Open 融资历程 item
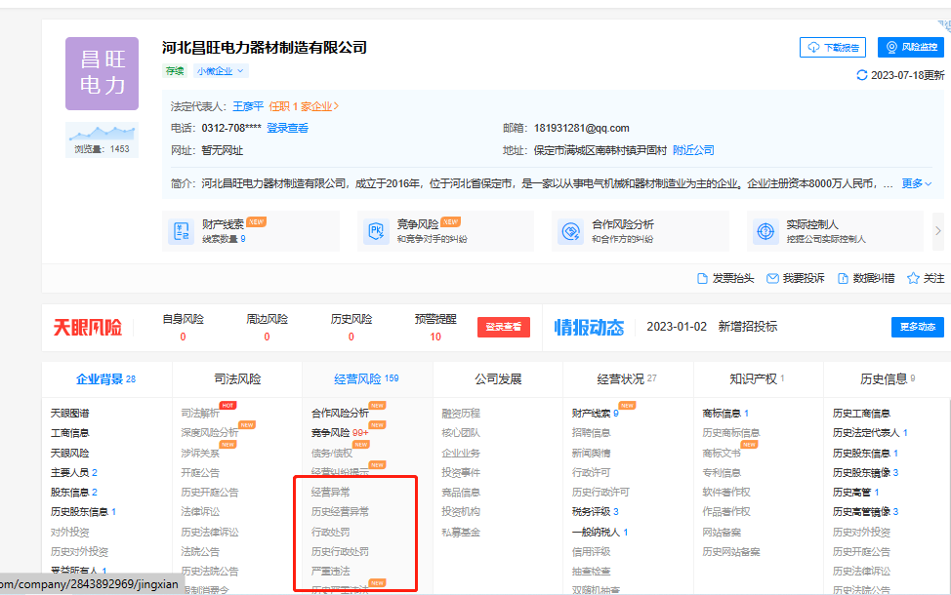This screenshot has height=595, width=951. 461,414
